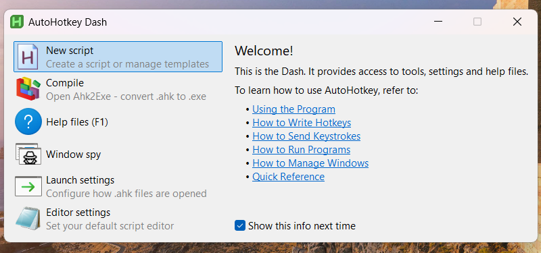Screen dimensions: 541x253
Task: Select the New script list item label
Action: pos(70,51)
